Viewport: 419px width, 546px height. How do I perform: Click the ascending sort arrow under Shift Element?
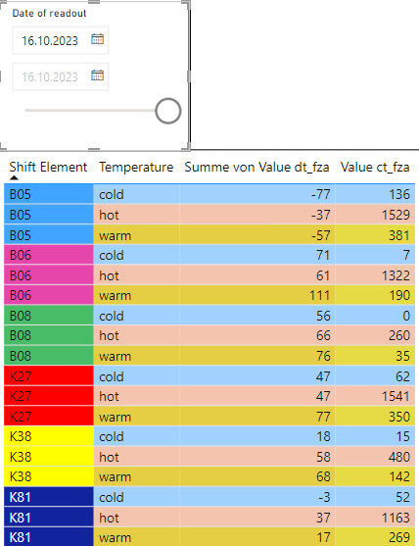click(14, 177)
